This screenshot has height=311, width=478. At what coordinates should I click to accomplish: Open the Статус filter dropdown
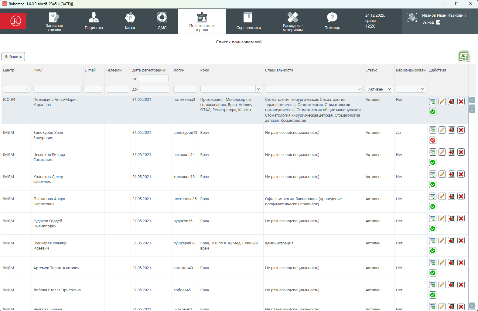[389, 89]
